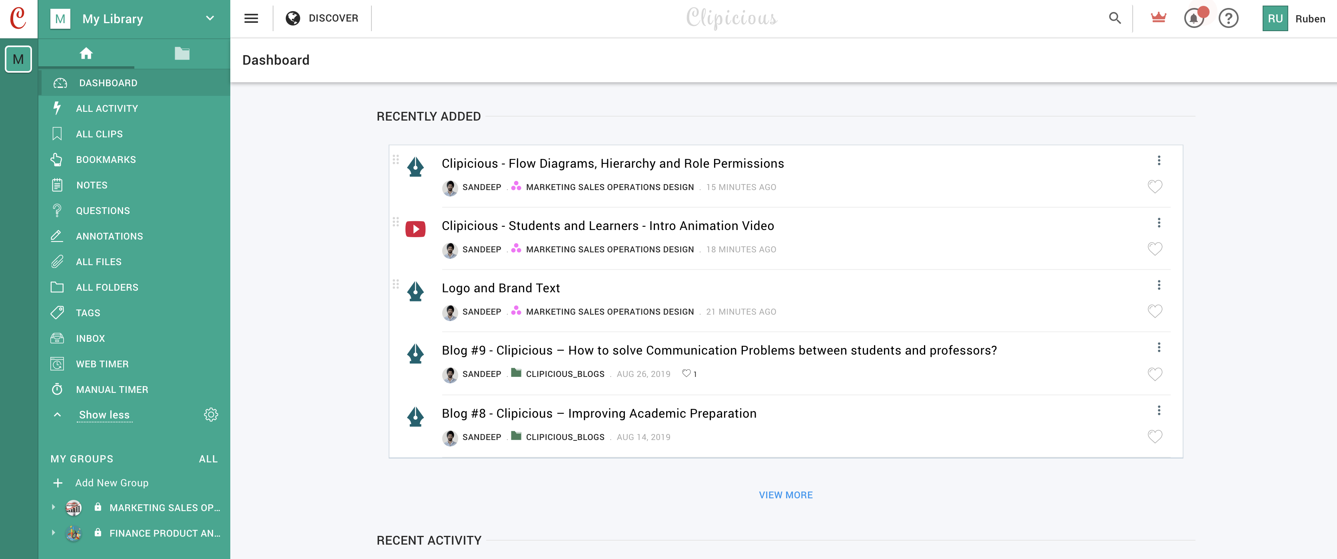Select All Activity in sidebar menu

(107, 108)
